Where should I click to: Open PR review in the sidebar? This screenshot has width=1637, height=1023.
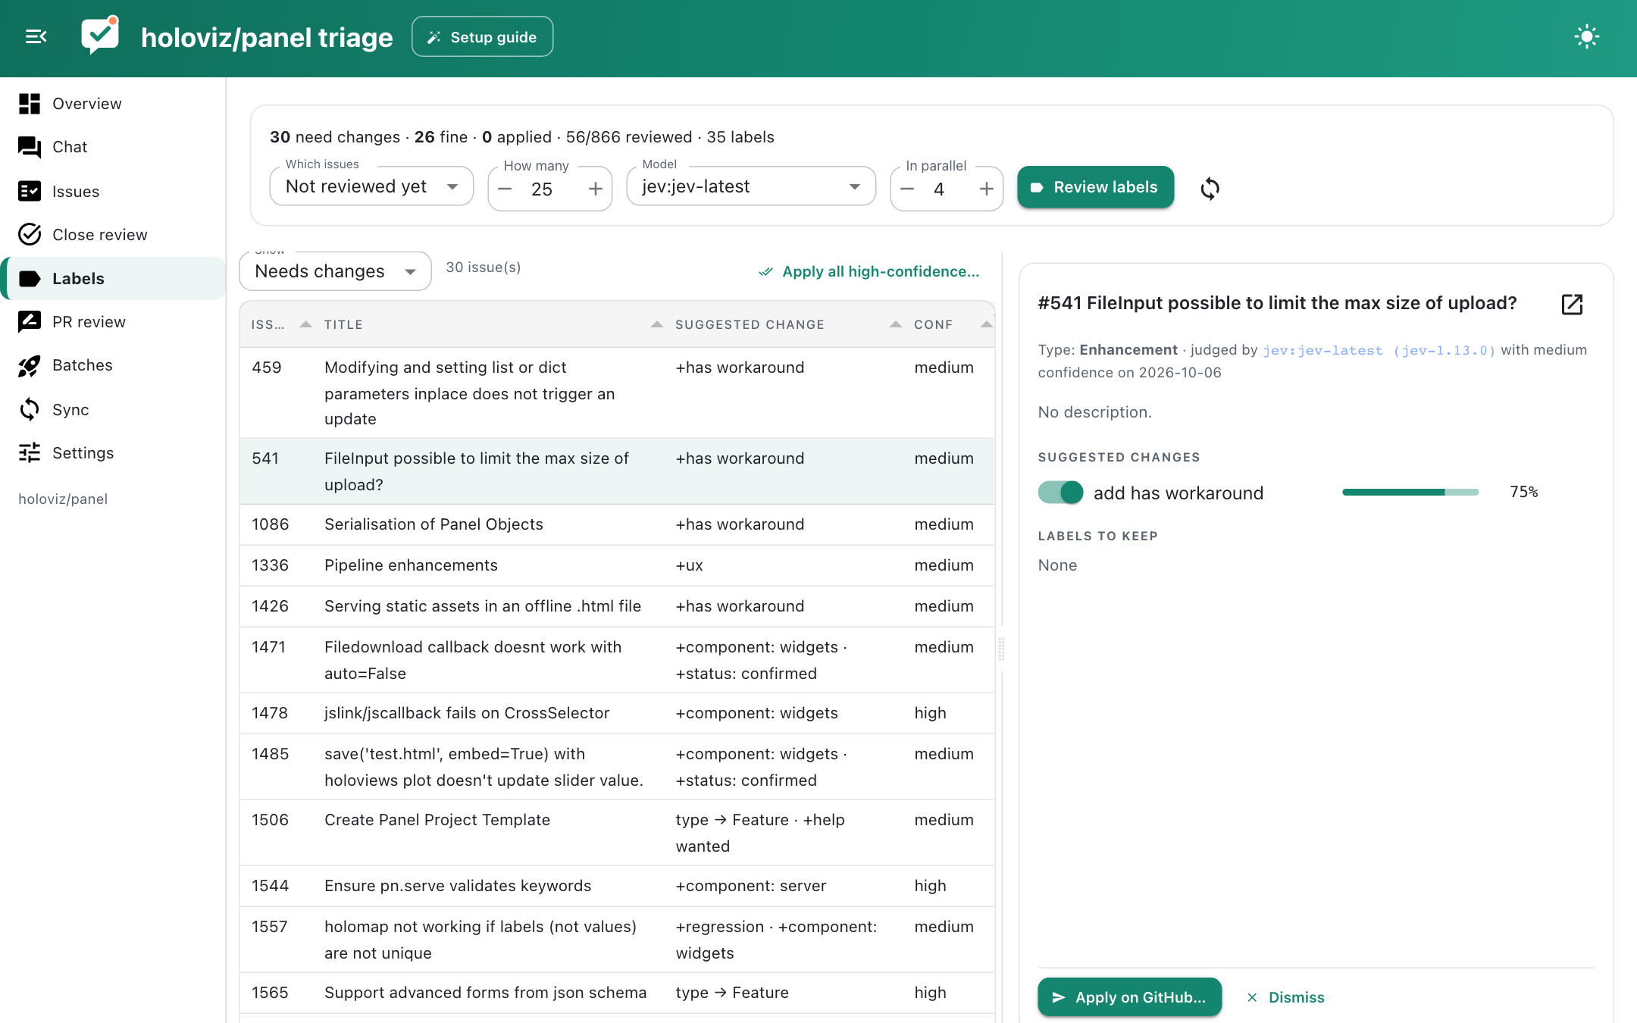114,322
